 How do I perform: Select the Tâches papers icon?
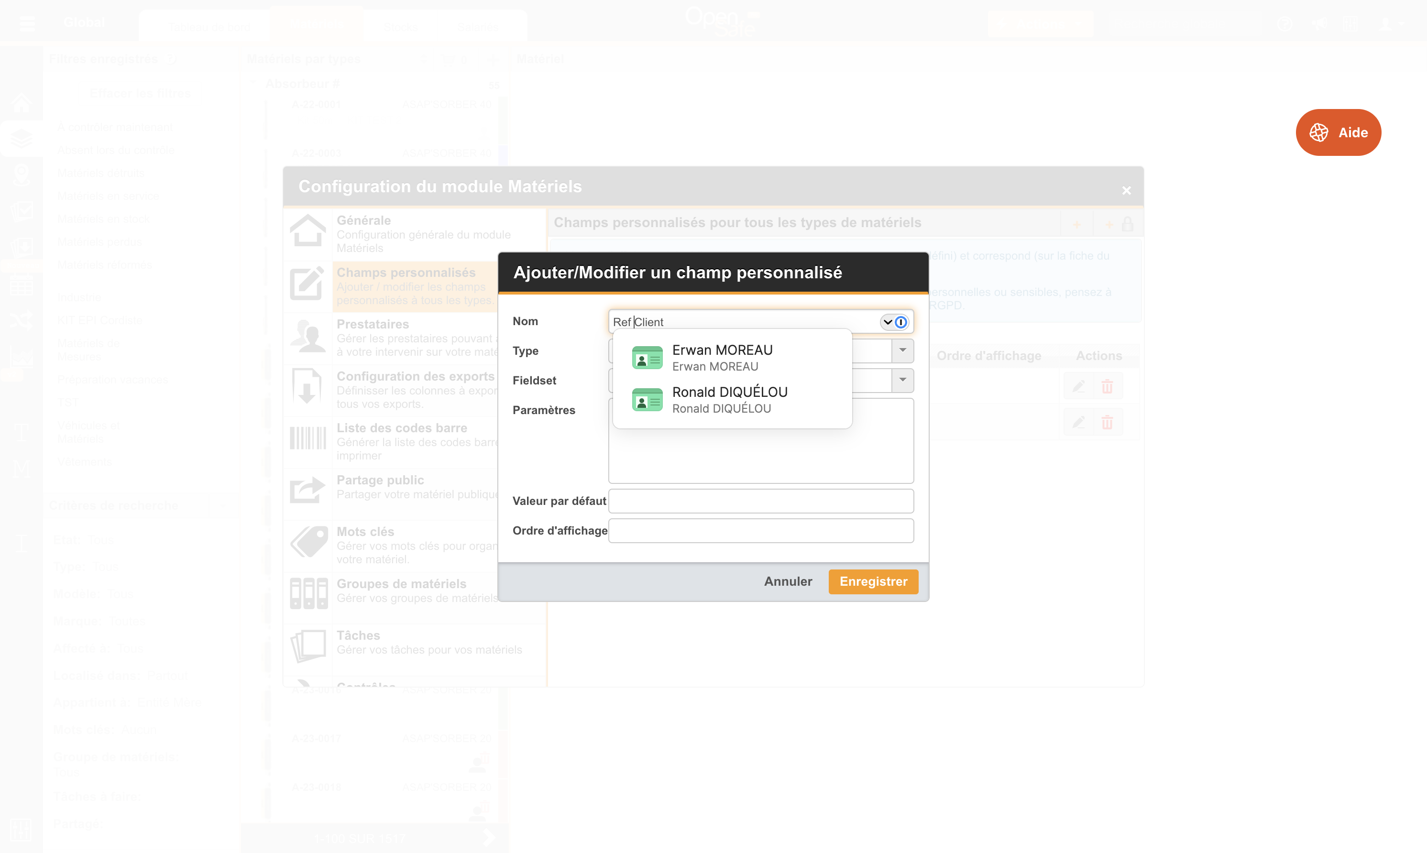tap(307, 646)
